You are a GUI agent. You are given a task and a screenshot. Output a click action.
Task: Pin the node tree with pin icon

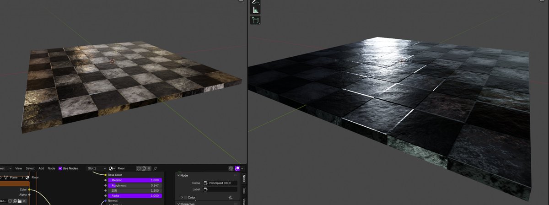point(155,168)
